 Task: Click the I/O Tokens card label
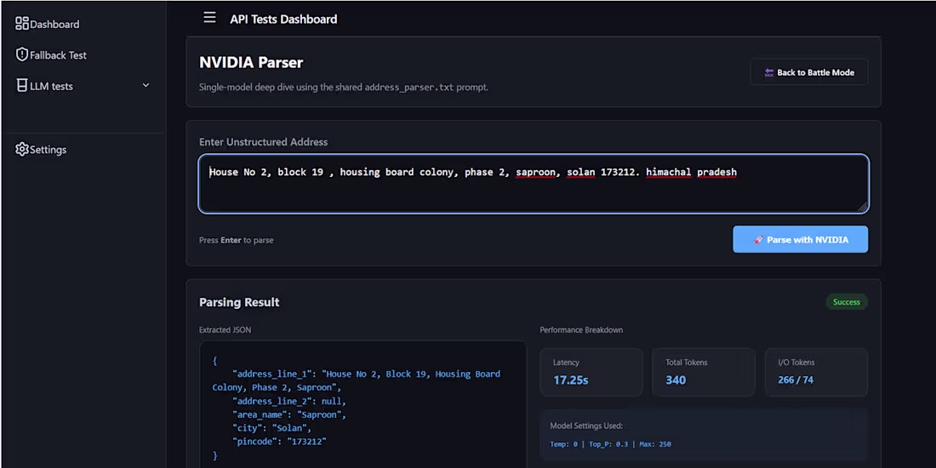[796, 362]
